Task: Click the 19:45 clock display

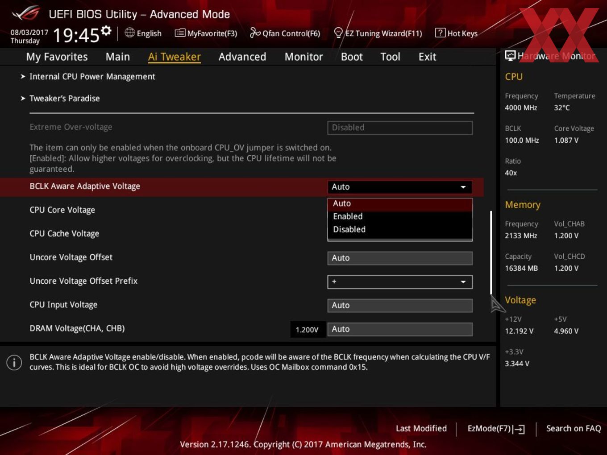Action: click(x=76, y=35)
